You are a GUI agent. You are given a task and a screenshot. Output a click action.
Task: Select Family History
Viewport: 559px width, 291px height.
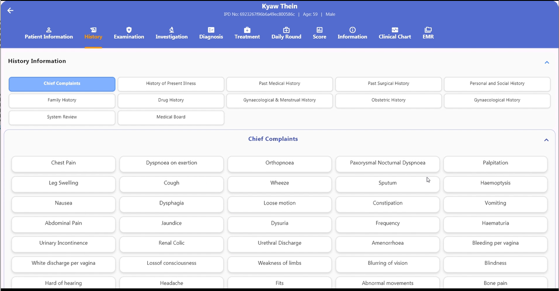tap(62, 100)
